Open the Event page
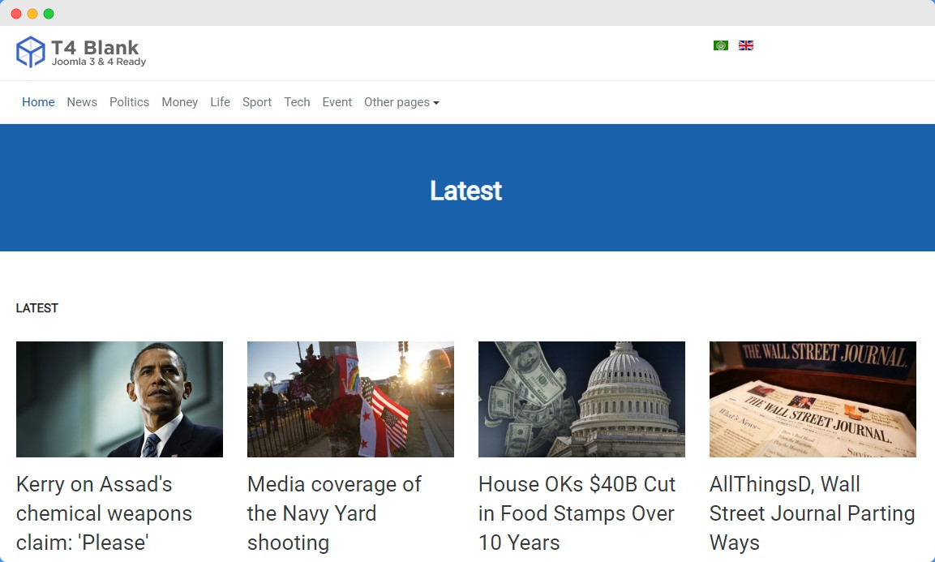935x562 pixels. point(337,102)
